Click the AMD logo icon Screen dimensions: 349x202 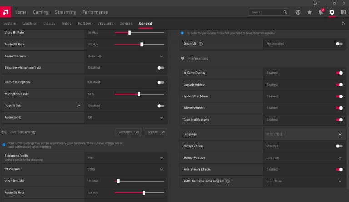(5, 12)
